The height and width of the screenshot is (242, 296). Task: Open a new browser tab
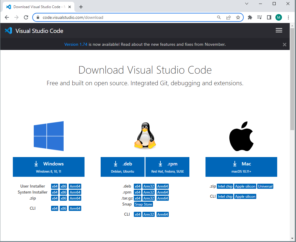81,7
